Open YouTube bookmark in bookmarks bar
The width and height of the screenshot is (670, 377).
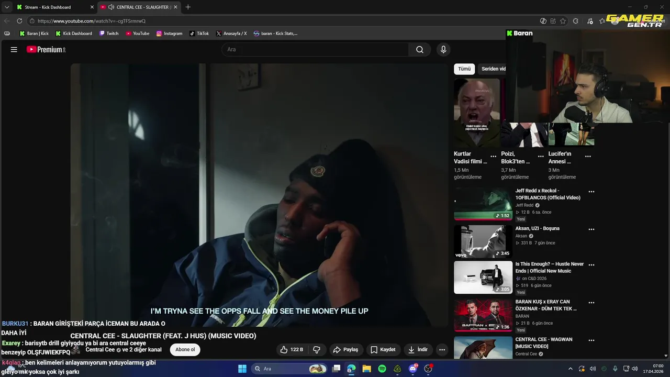point(137,34)
